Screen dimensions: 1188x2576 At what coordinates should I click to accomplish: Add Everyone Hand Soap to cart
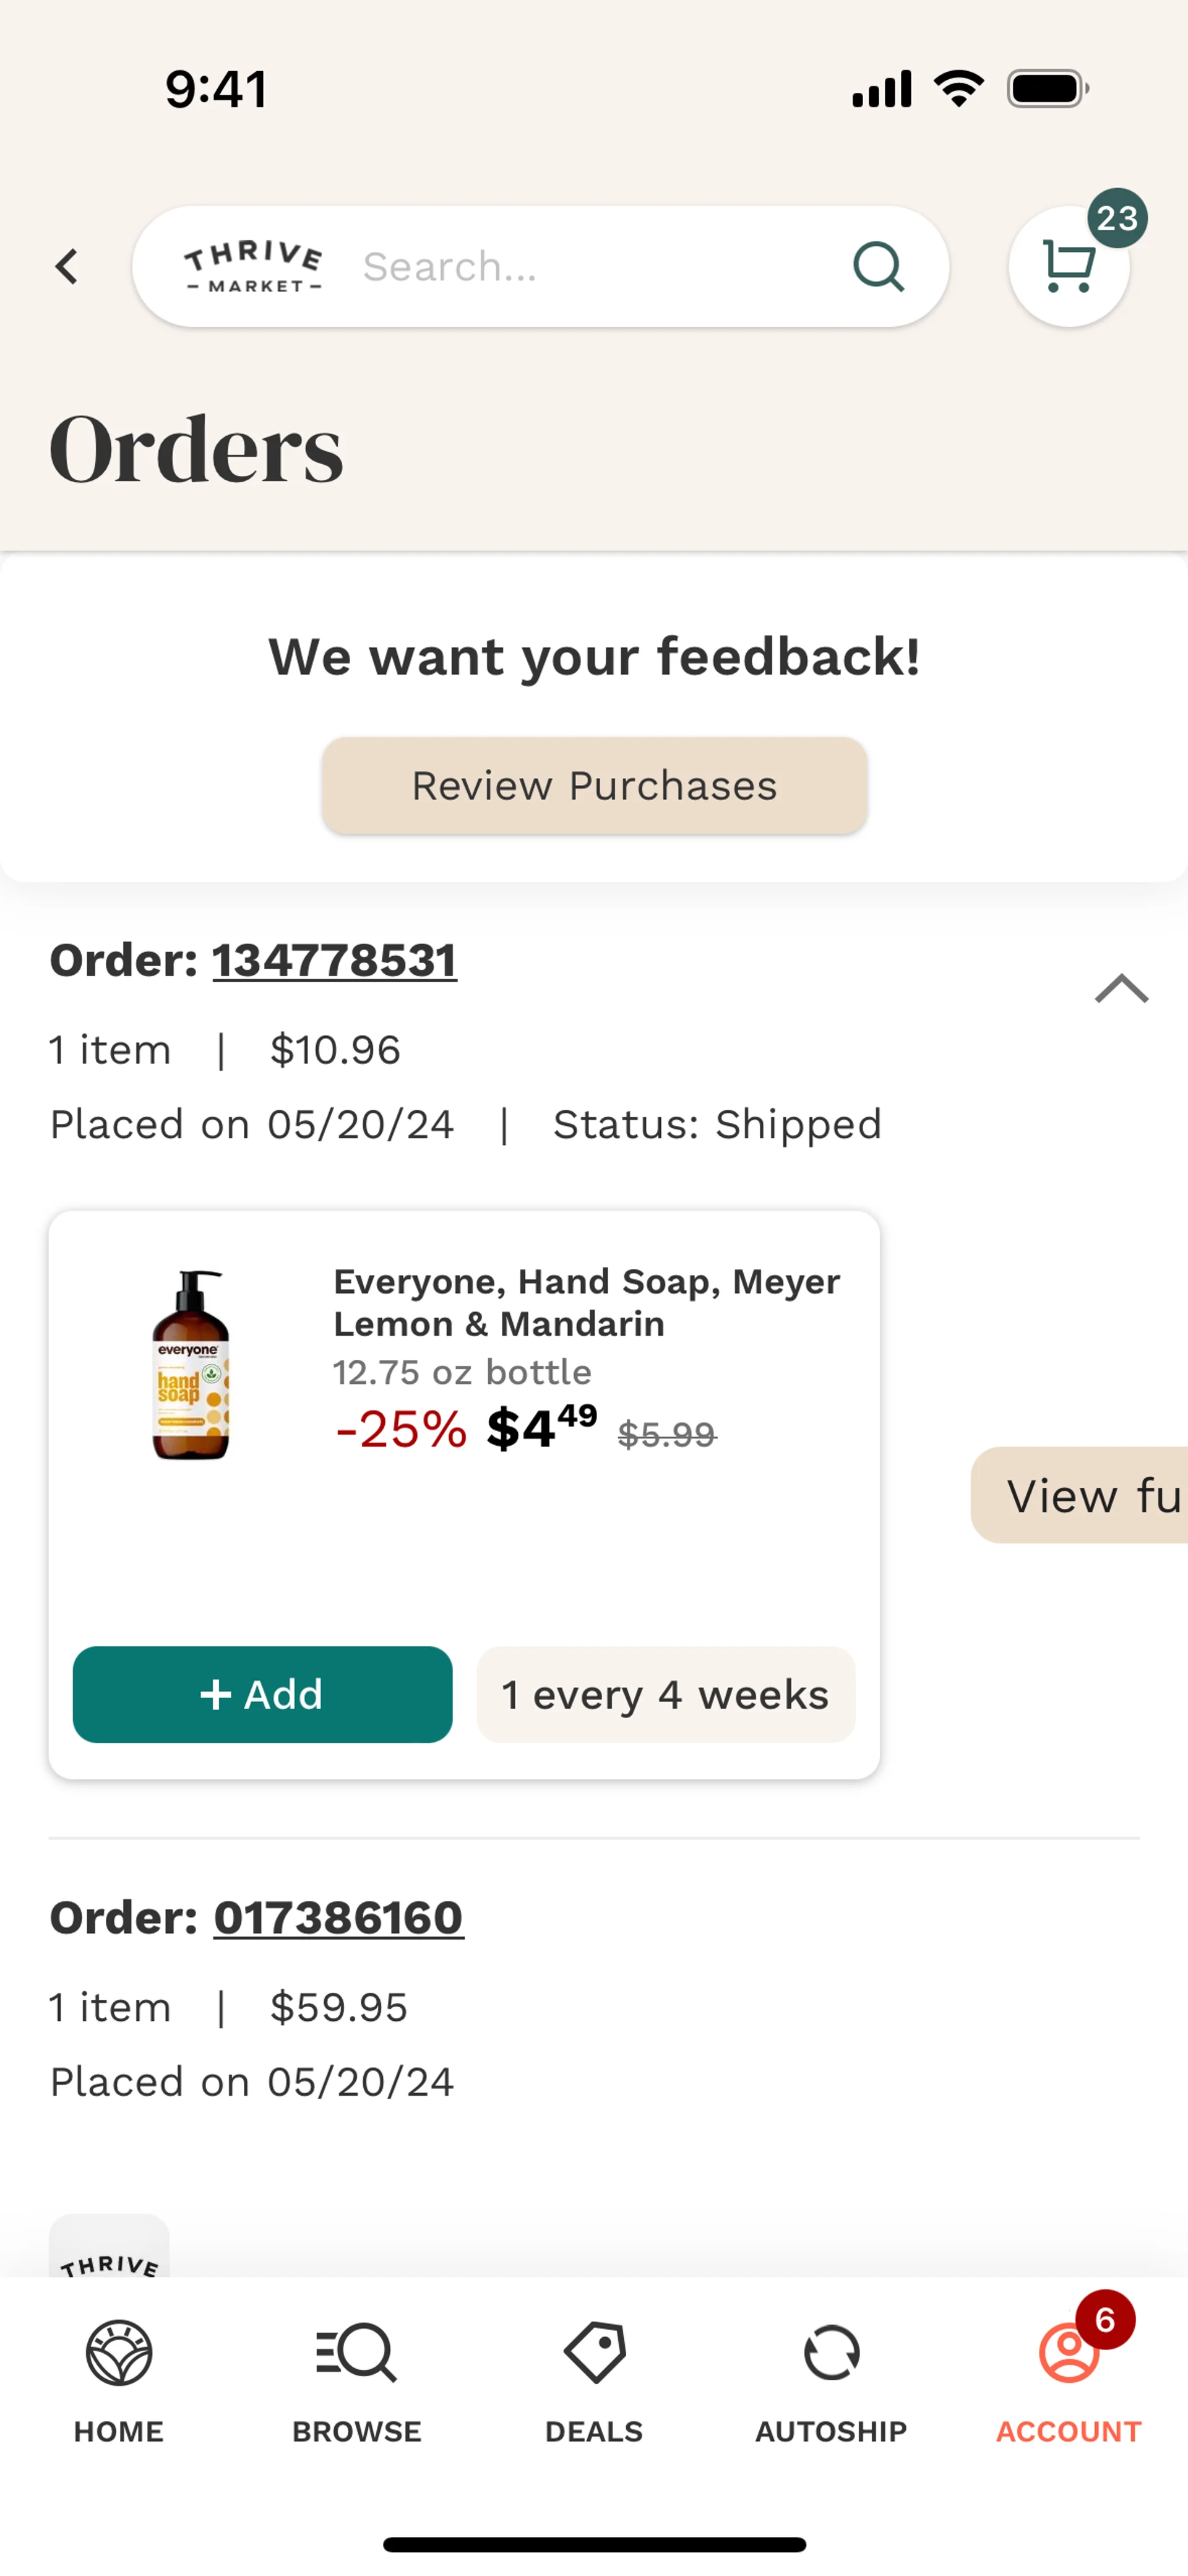[x=263, y=1694]
